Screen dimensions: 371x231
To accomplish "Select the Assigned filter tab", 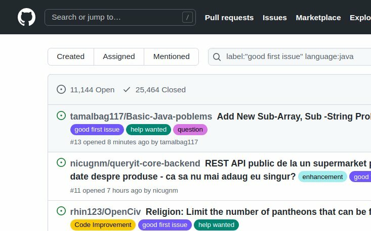I will pyautogui.click(x=119, y=56).
